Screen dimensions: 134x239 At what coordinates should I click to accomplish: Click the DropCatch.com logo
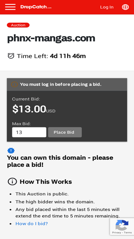(x=36, y=7)
